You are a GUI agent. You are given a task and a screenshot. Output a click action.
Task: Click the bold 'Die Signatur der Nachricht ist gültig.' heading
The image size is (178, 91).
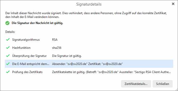coord(37,23)
